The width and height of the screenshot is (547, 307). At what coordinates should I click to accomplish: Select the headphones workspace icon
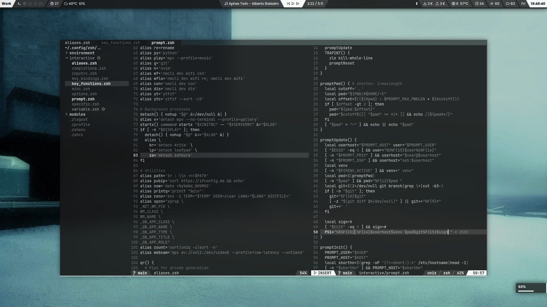41,4
